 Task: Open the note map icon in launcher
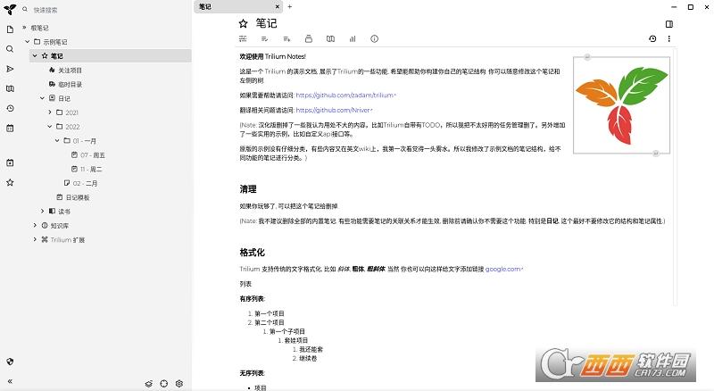click(10, 88)
